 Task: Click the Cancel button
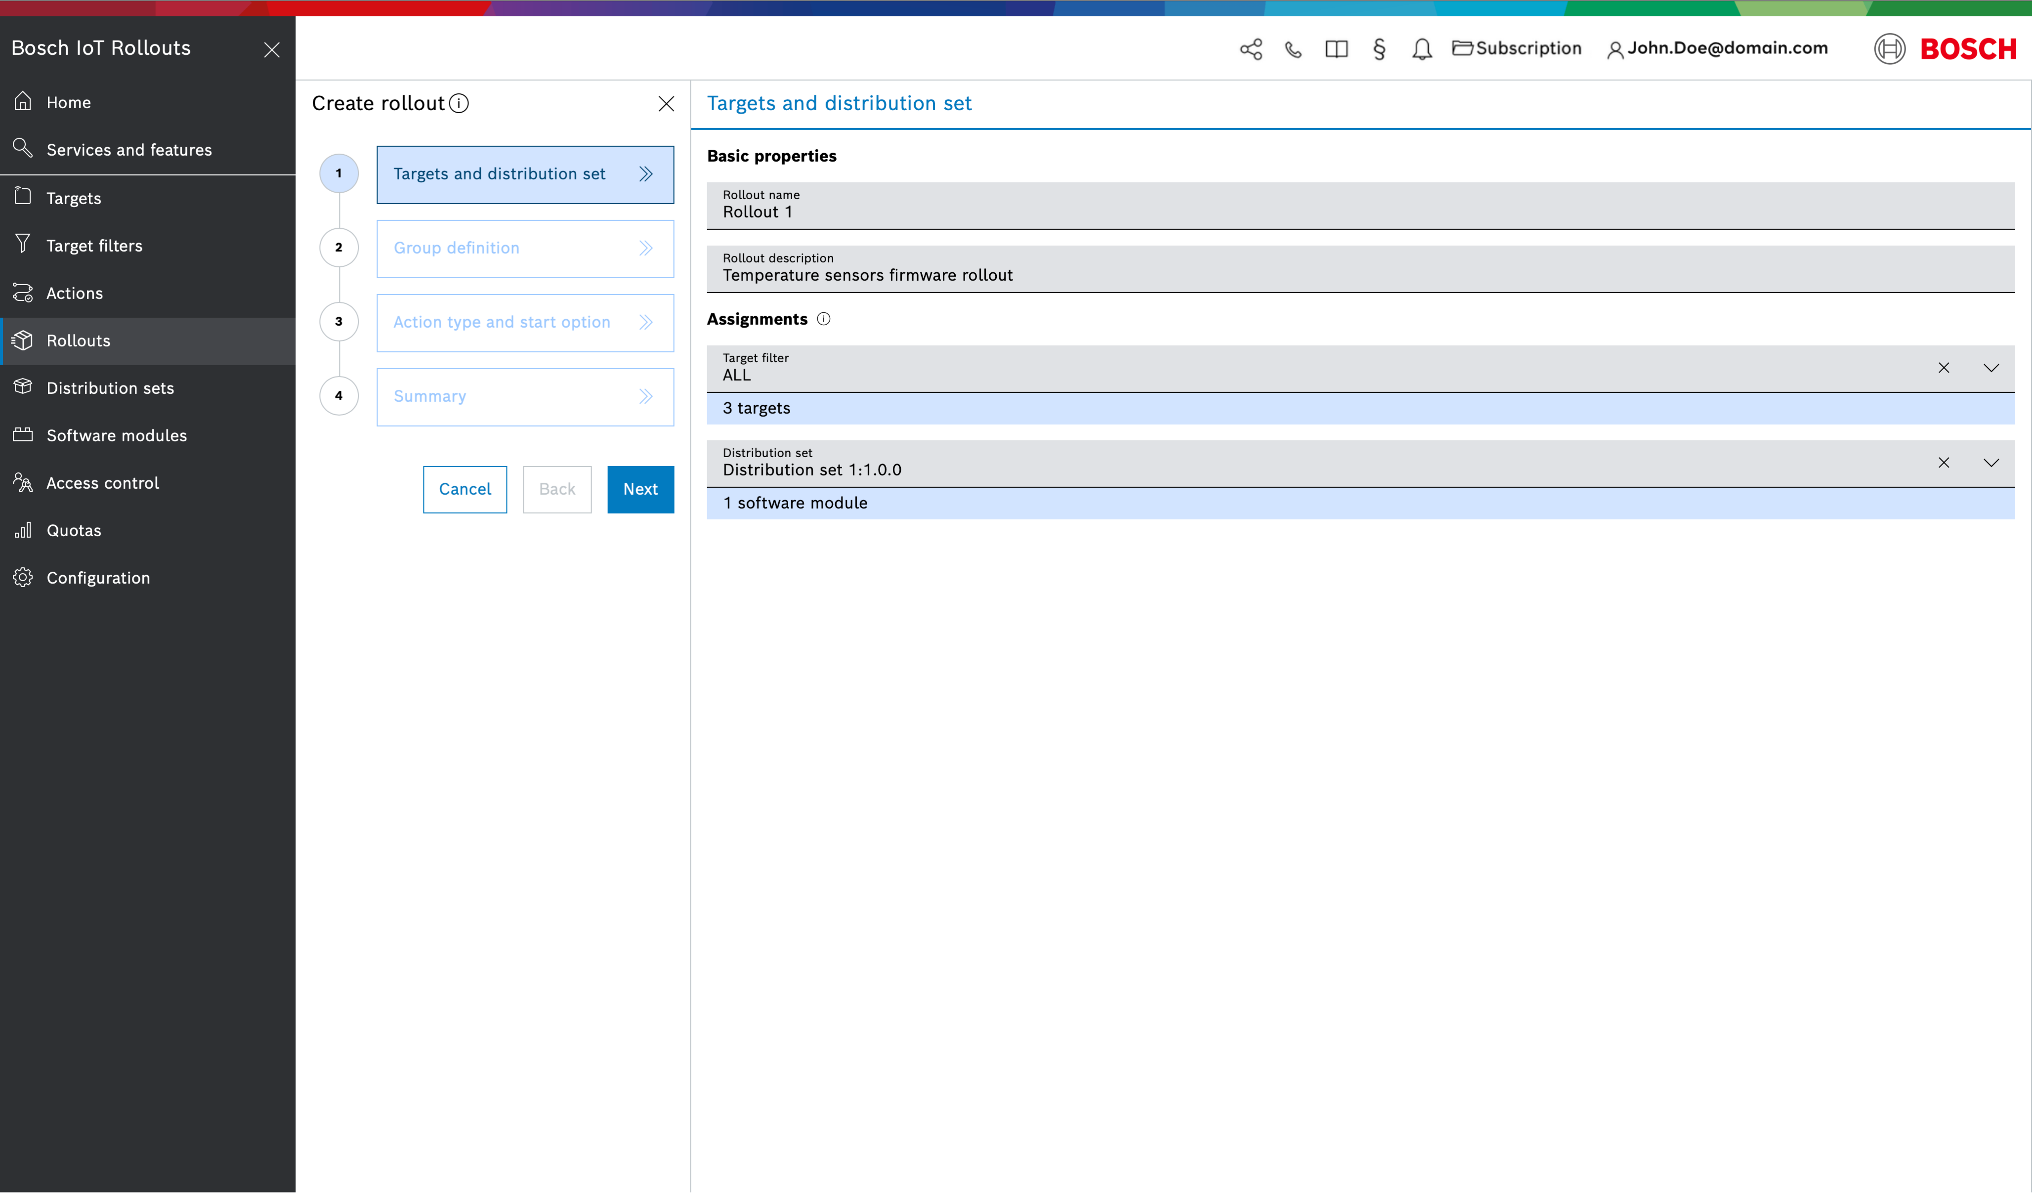tap(465, 489)
